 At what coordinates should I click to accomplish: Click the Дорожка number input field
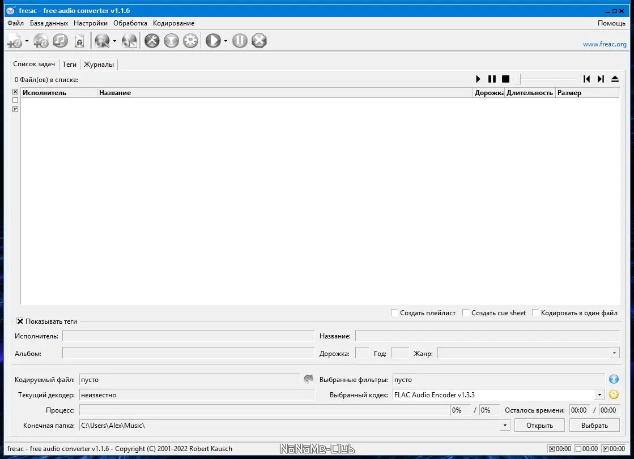tap(362, 353)
